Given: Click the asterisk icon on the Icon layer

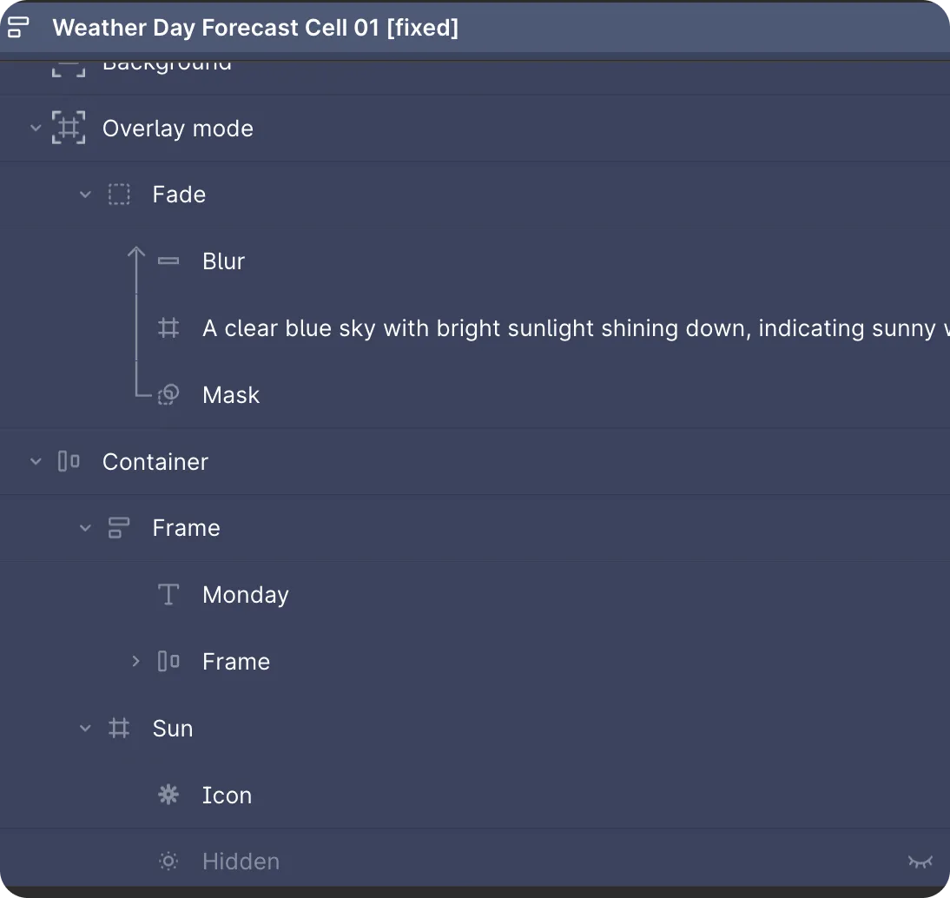Looking at the screenshot, I should click(168, 795).
